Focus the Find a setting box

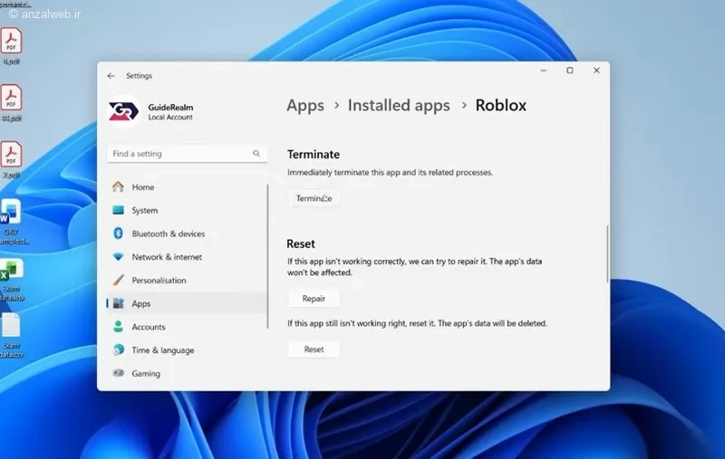187,153
